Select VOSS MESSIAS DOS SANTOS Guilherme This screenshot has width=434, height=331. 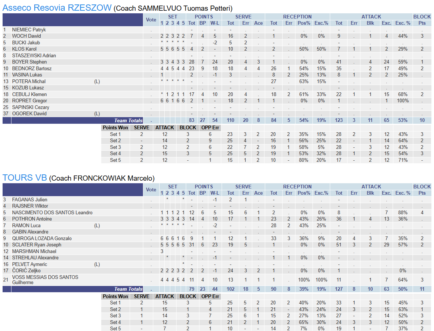point(45,280)
